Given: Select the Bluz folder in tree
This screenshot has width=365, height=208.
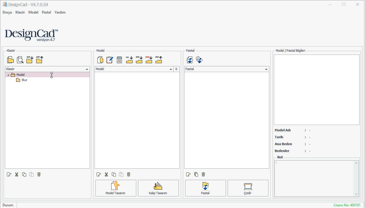Looking at the screenshot, I should (24, 80).
